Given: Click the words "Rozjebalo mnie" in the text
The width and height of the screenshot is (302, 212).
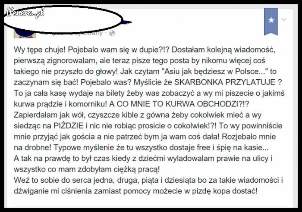Looking at the screenshot, I should coord(249,137).
